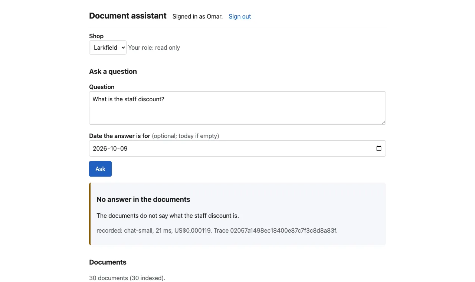Open the Shop dropdown showing Larkfield
This screenshot has height=282, width=475.
[x=108, y=47]
